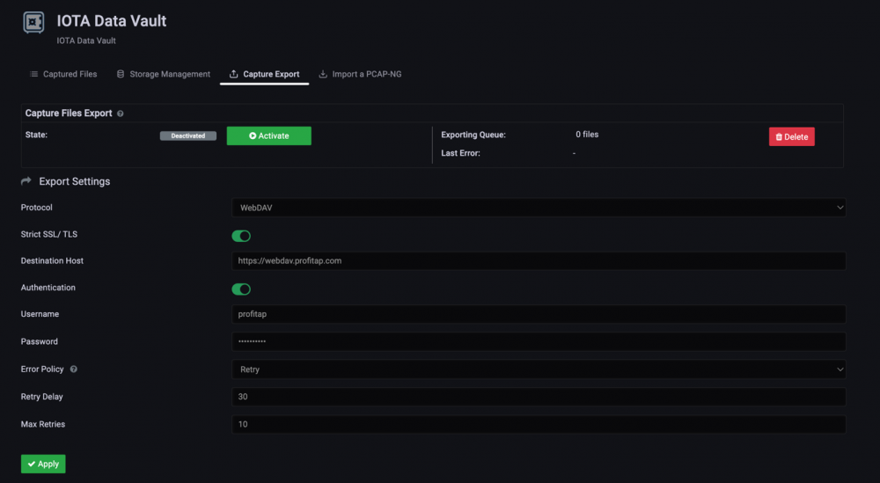This screenshot has height=483, width=880.
Task: Click into the Destination Host field
Action: coord(538,261)
